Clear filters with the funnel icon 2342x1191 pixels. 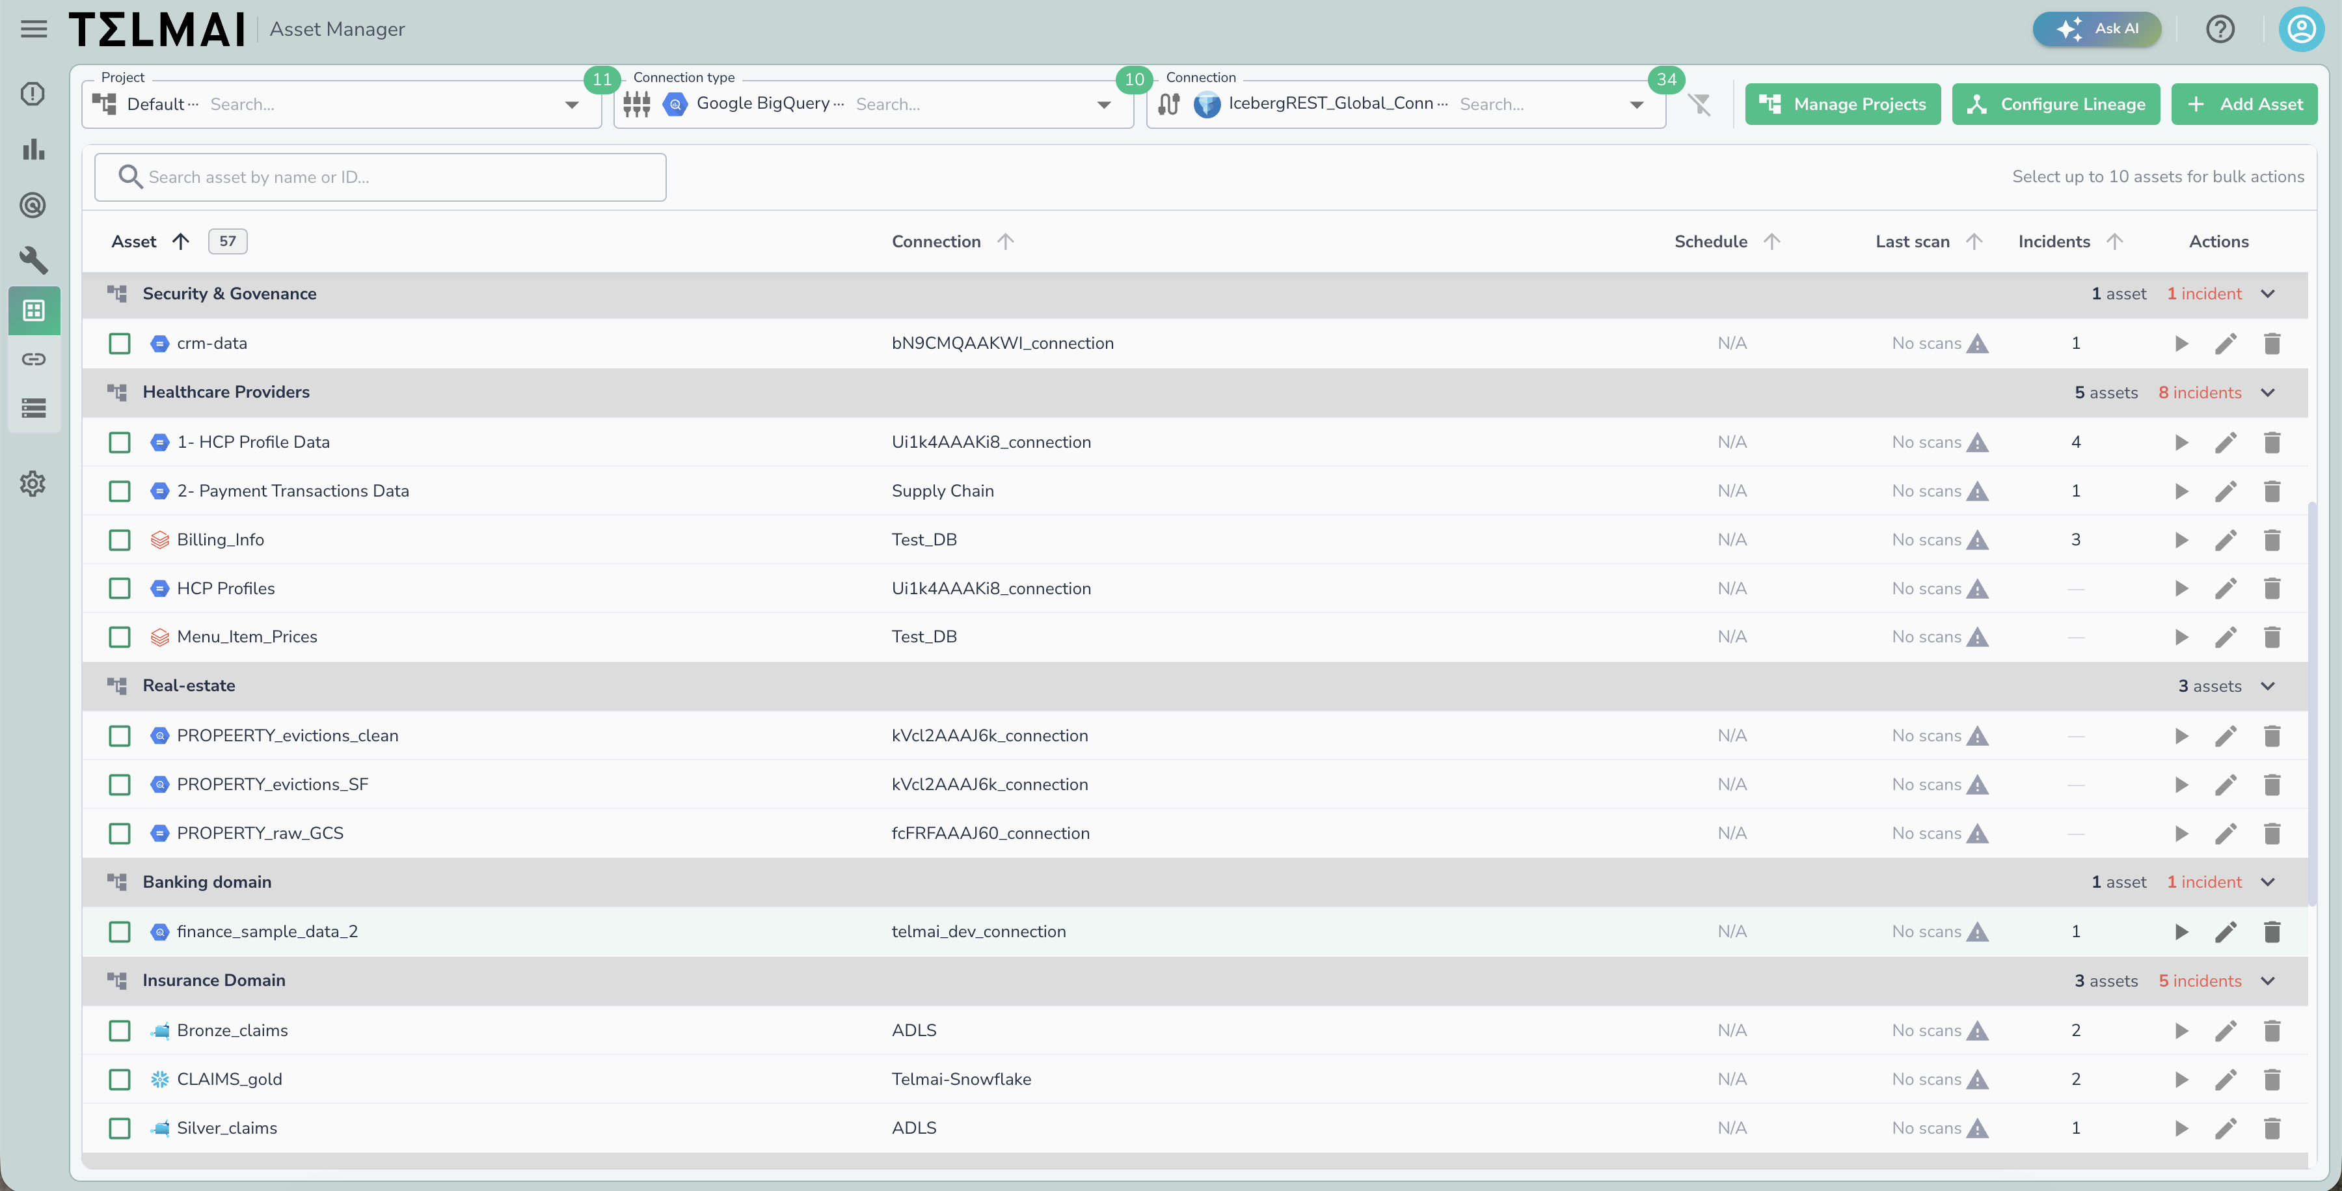point(1699,105)
